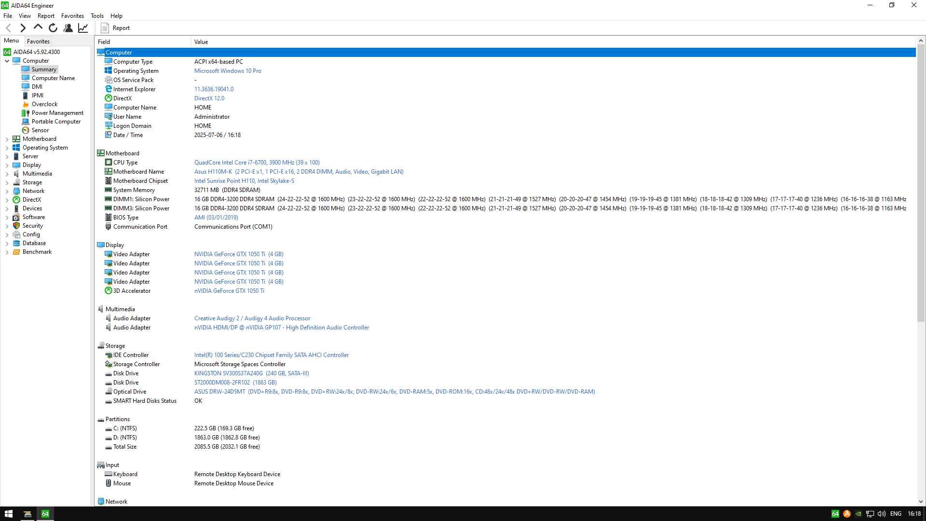The image size is (926, 521).
Task: Open the KINGSTON SV300S37A240G disk link
Action: click(x=251, y=373)
